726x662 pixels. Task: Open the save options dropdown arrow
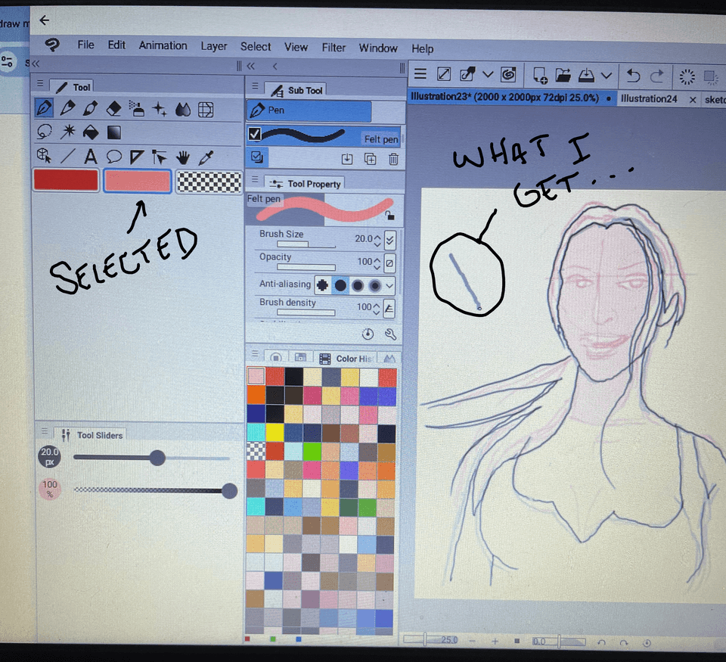click(x=607, y=75)
